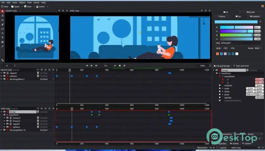Select the pencil draw path tool
Viewport: 265px width, 151px height.
(2, 25)
